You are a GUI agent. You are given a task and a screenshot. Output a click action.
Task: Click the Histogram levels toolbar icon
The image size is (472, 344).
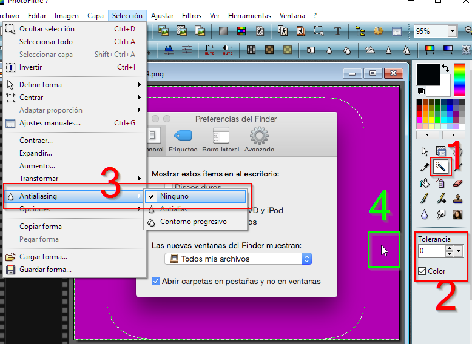point(169,50)
